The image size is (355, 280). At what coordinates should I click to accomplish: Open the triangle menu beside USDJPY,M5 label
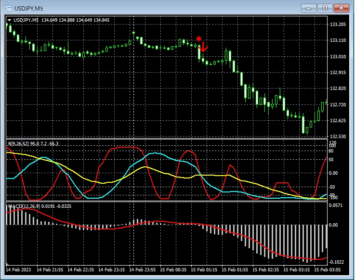coord(9,20)
